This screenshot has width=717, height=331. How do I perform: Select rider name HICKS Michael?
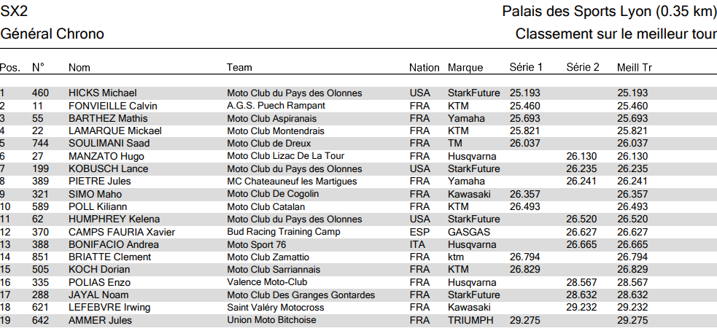103,93
